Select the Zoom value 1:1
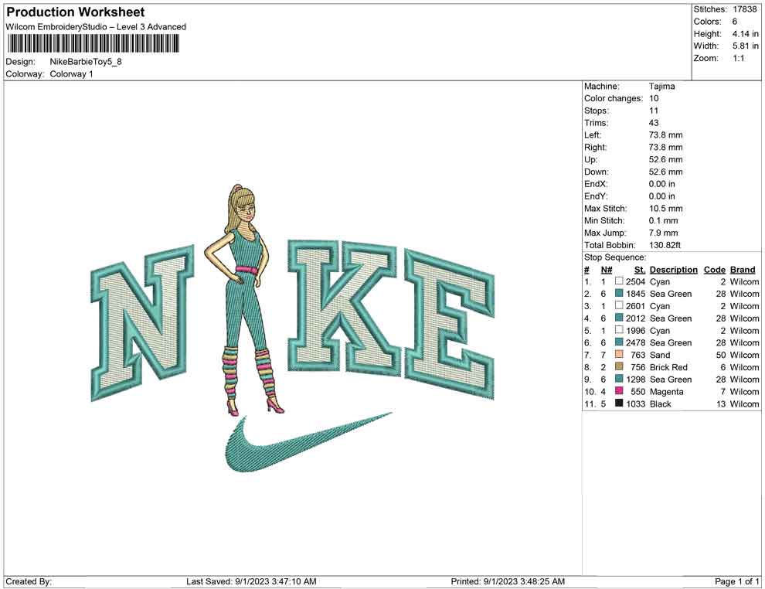The height and width of the screenshot is (589, 765). coord(738,58)
